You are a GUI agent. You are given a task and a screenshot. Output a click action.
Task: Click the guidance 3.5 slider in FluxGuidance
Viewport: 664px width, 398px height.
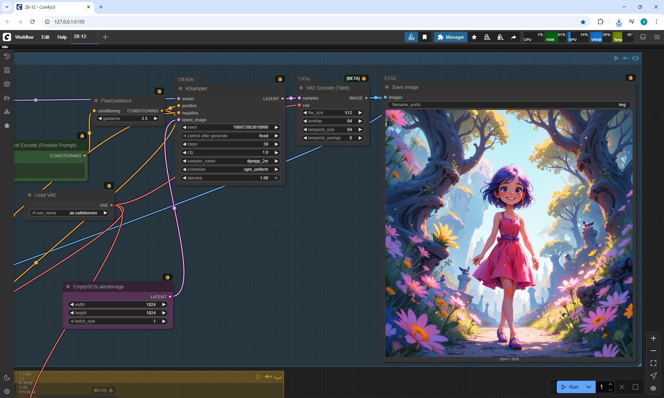pos(128,119)
